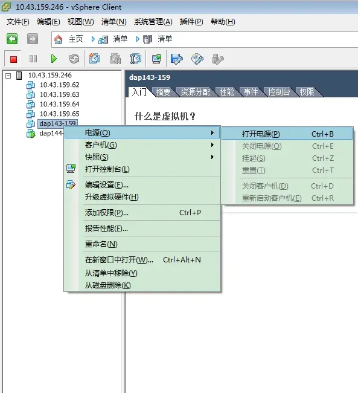Choose 从磁盘删除(K) from context menu

142,285
